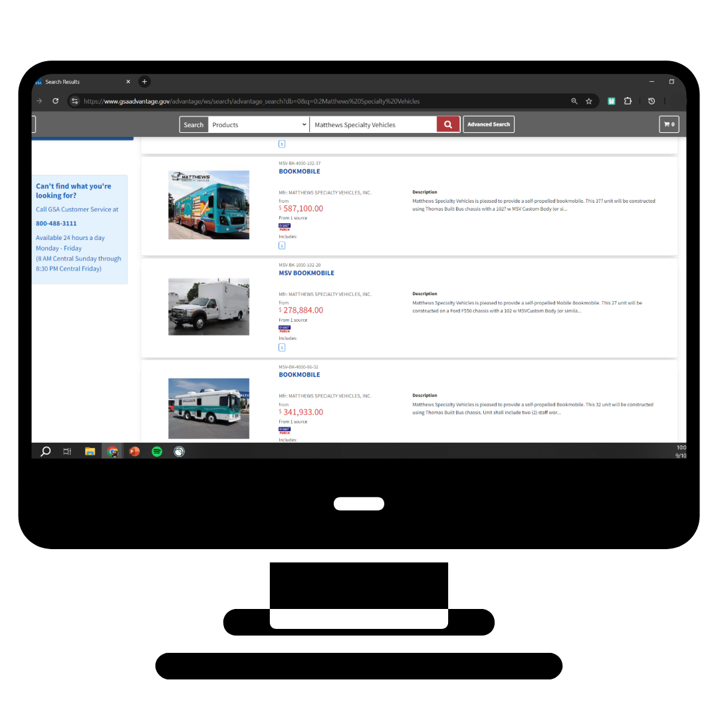View site information icon beside the URL
Viewport: 718px width, 718px height.
76,101
